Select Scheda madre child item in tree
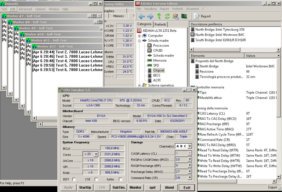This screenshot has height=192, width=282. 164,55
